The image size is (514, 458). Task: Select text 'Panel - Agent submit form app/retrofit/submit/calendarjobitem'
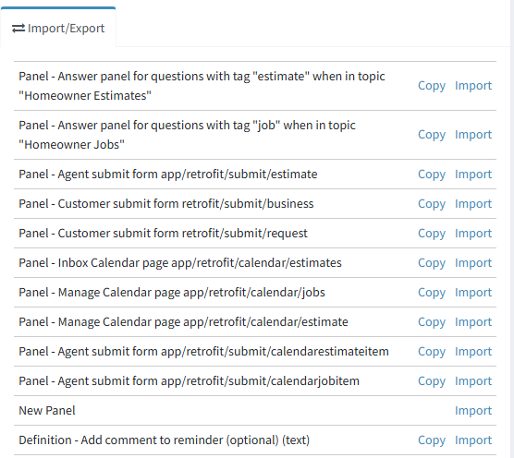click(x=189, y=381)
